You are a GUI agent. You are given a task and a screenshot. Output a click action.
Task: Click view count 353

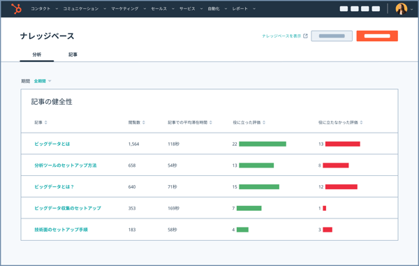(132, 208)
